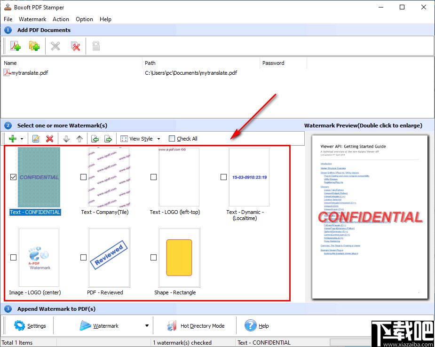
Task: Uncheck the Text - CONFIDENTIAL watermark
Action: (13, 177)
